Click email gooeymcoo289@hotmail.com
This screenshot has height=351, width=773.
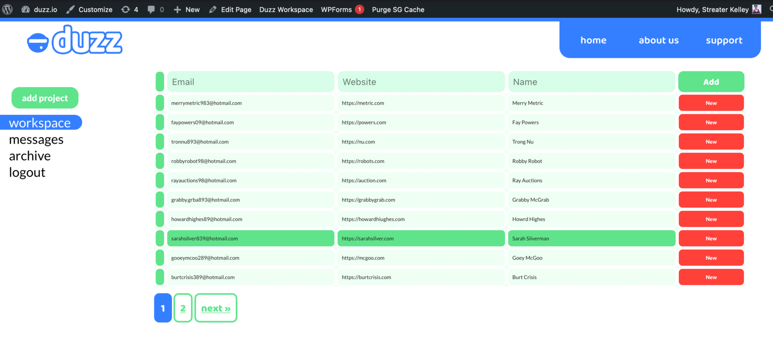coord(205,258)
